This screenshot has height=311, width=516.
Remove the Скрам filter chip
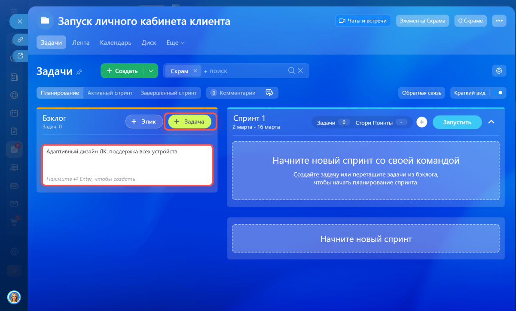pos(195,71)
